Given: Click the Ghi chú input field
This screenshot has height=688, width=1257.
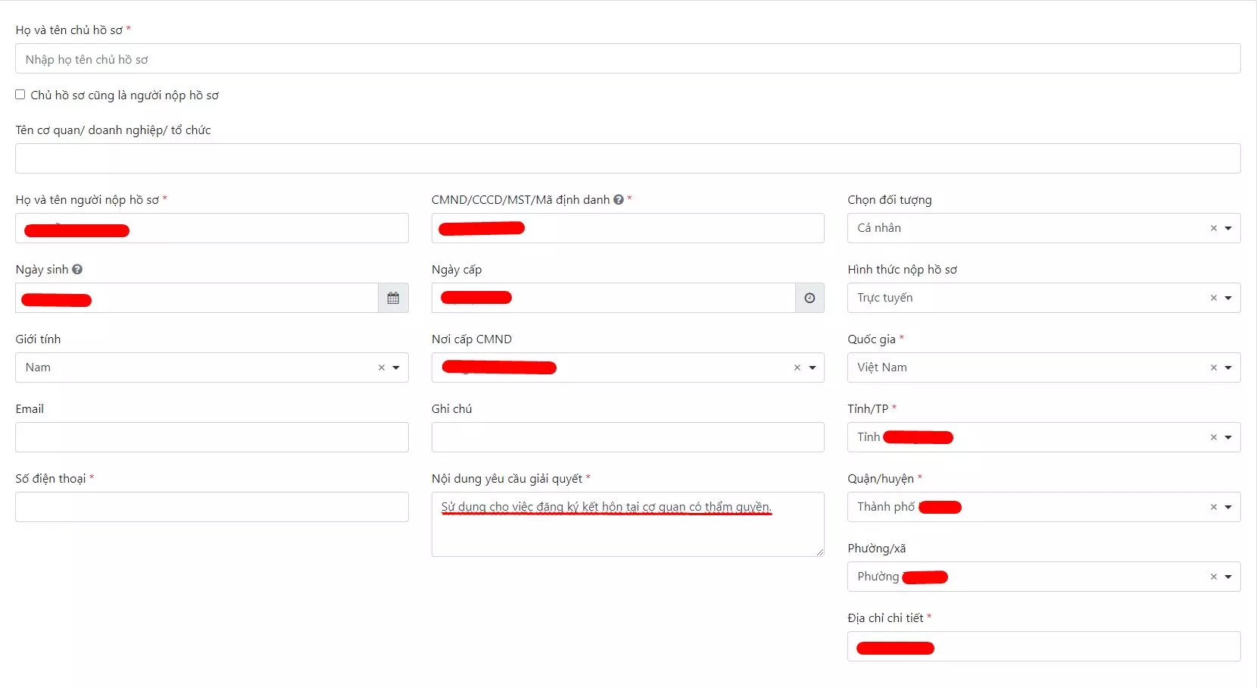Looking at the screenshot, I should [628, 437].
